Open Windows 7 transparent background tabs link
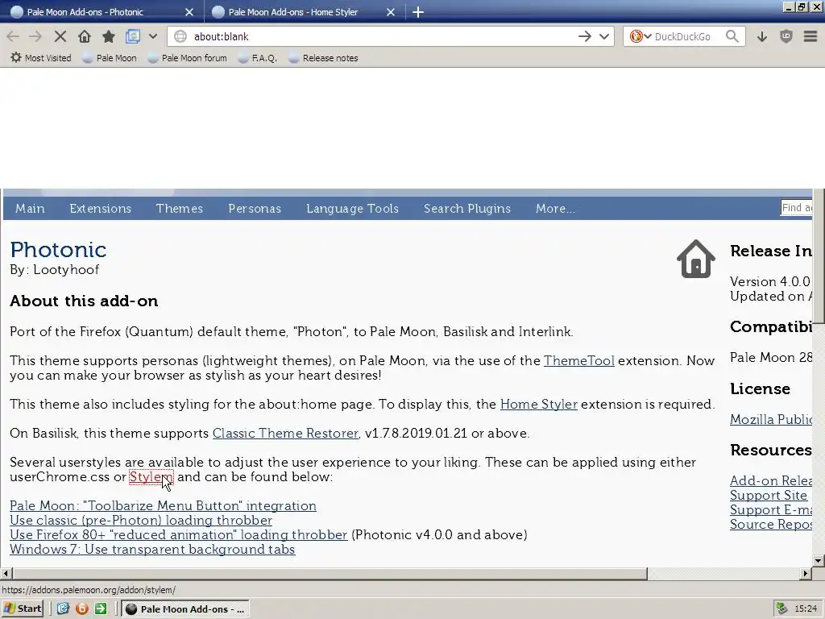The image size is (825, 619). pos(152,550)
